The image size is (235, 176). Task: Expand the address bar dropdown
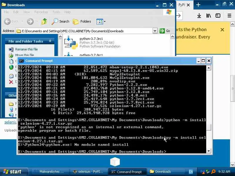[155, 31]
